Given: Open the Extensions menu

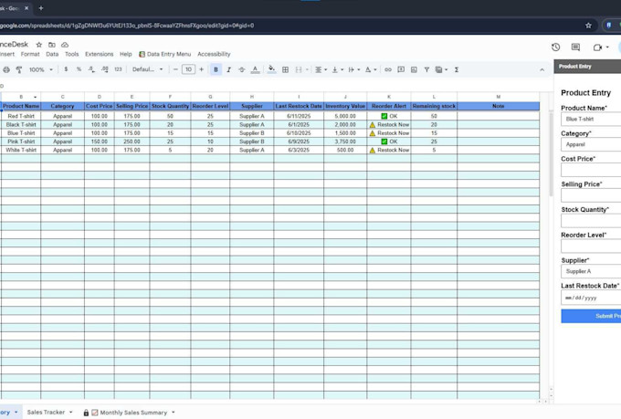Looking at the screenshot, I should (x=99, y=54).
